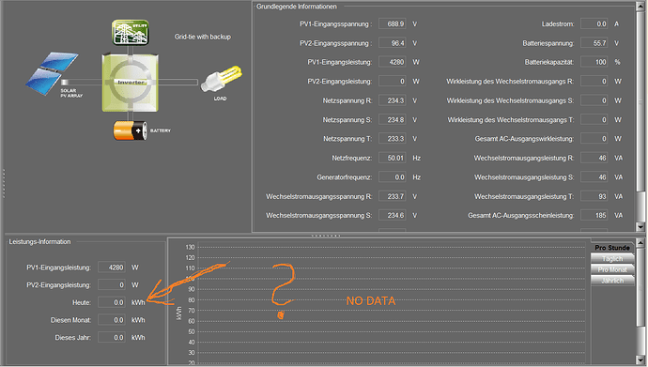
Task: Click the Batteriekapazität value 100
Action: pyautogui.click(x=594, y=62)
